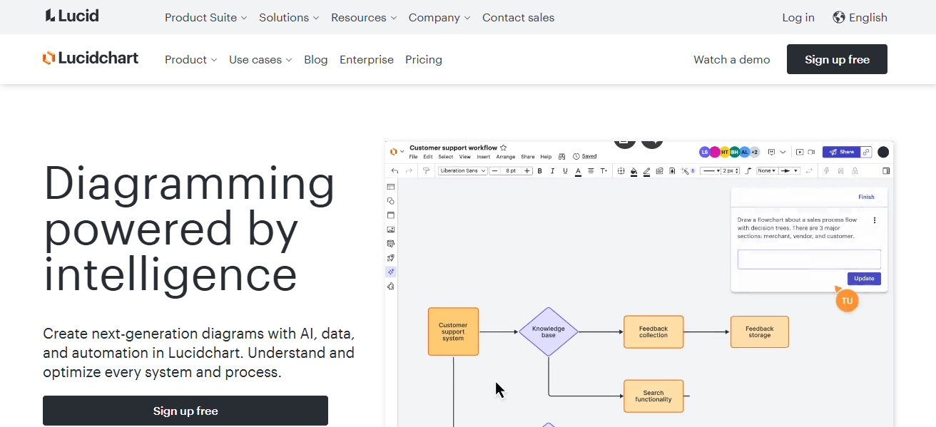Image resolution: width=936 pixels, height=427 pixels.
Task: Star the Customer support workflow document
Action: pyautogui.click(x=503, y=148)
